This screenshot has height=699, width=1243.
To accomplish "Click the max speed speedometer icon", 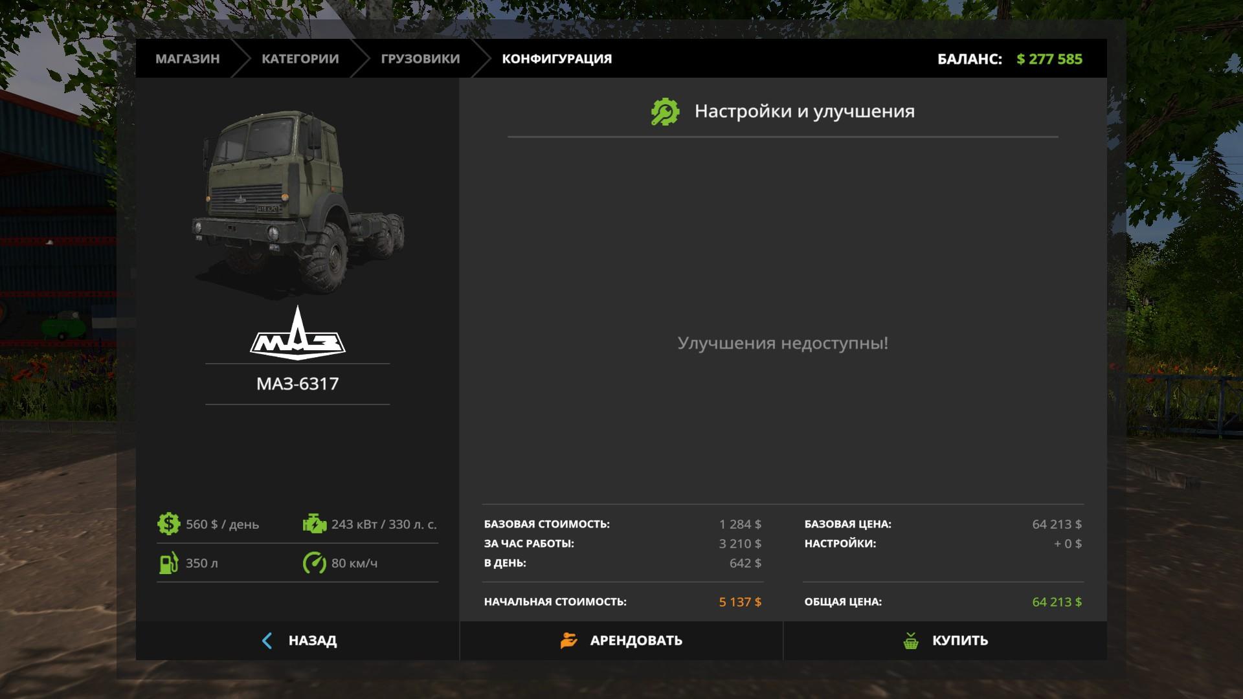I will coord(315,563).
